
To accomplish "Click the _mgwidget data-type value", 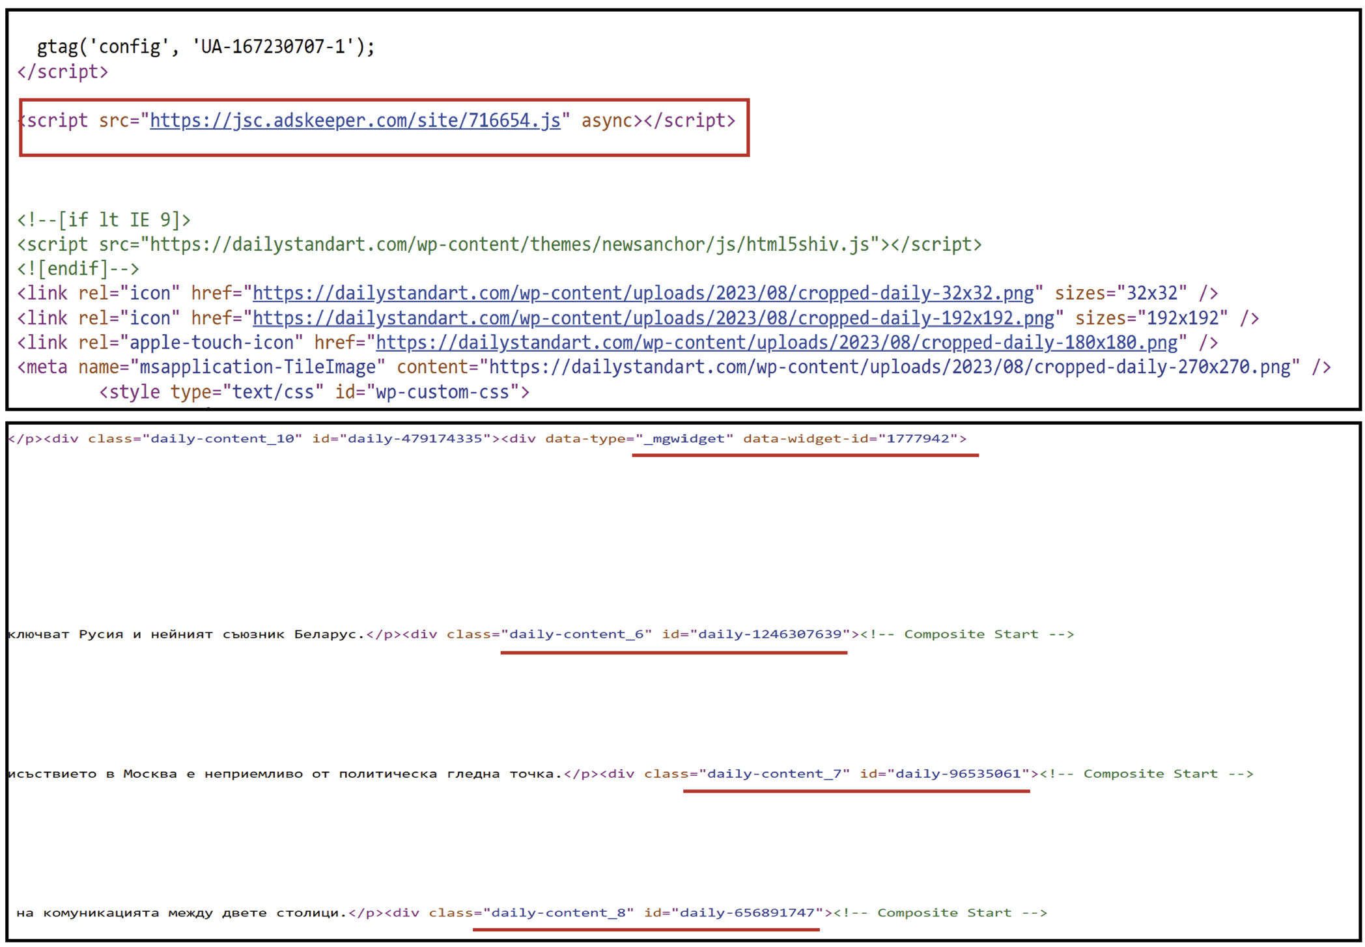I will point(684,439).
